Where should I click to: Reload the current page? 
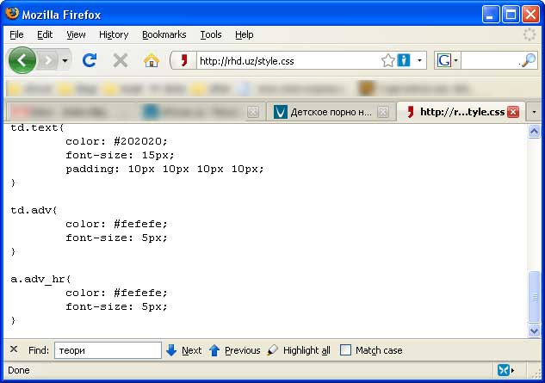point(90,60)
